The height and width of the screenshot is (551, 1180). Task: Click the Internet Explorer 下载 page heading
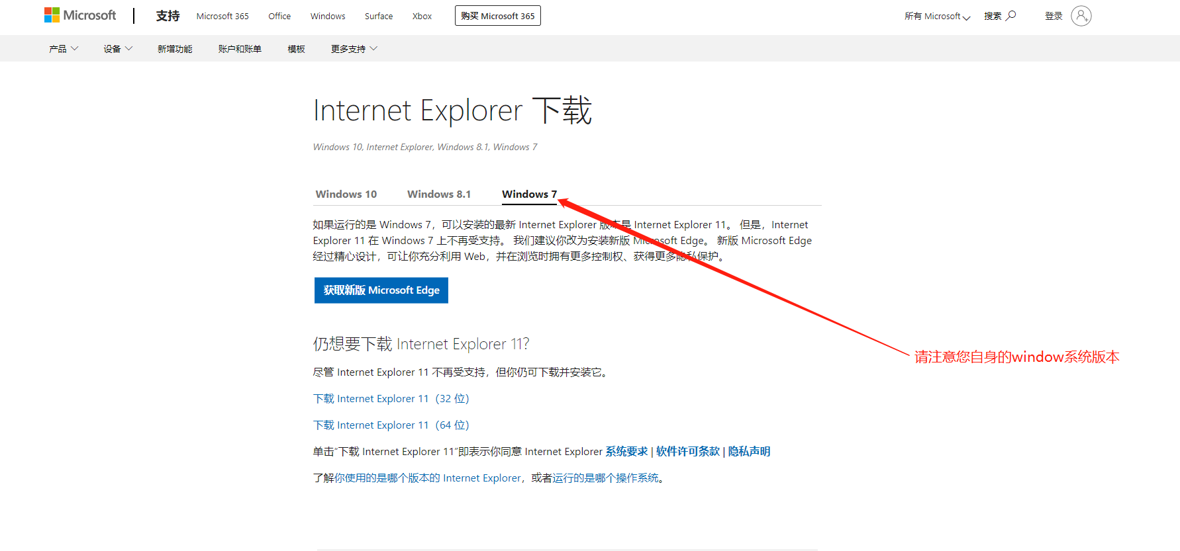452,110
